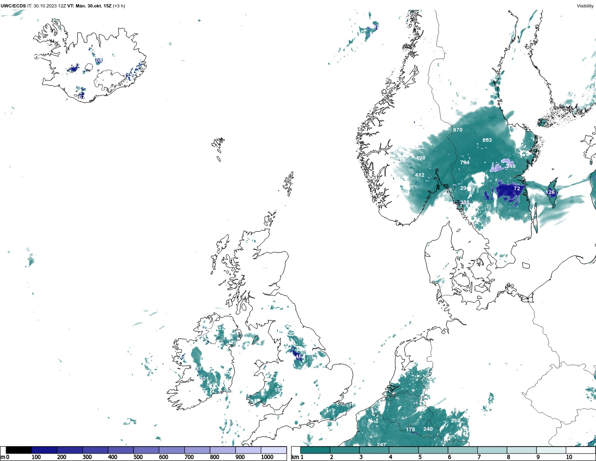Viewport: 596px width, 461px height.
Task: Click the '794' value on the map
Action: (465, 162)
